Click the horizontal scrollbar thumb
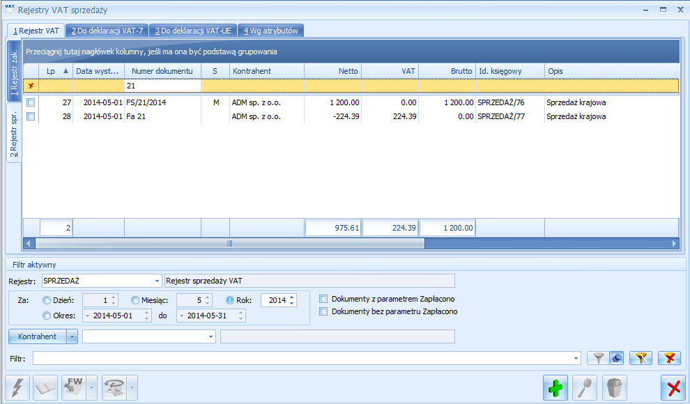This screenshot has height=404, width=690. (230, 244)
